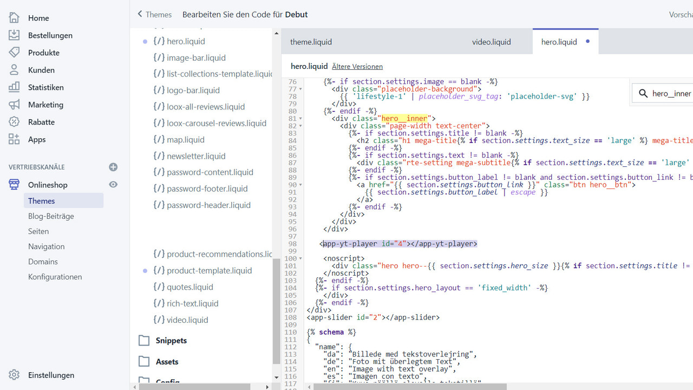
Task: Select the Kunden person icon
Action: pos(14,70)
